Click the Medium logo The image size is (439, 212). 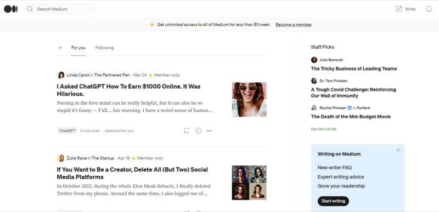click(10, 9)
